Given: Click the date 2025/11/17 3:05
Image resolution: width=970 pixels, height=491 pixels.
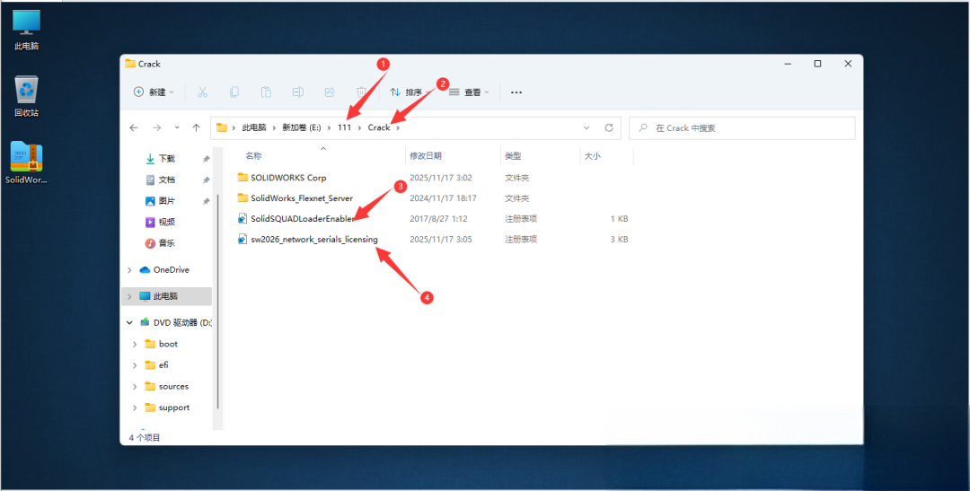Looking at the screenshot, I should pos(440,240).
